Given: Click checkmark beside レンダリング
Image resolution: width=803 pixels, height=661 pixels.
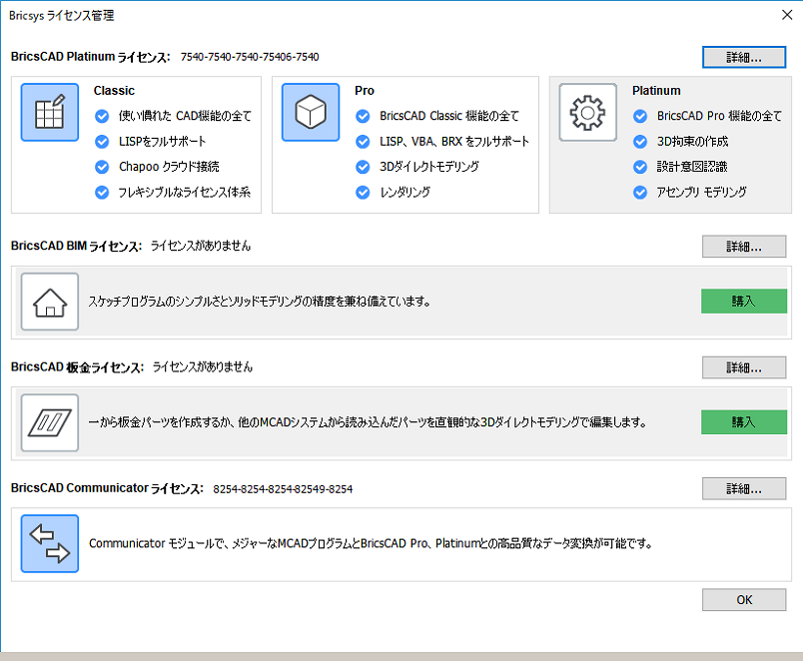Looking at the screenshot, I should [x=363, y=193].
